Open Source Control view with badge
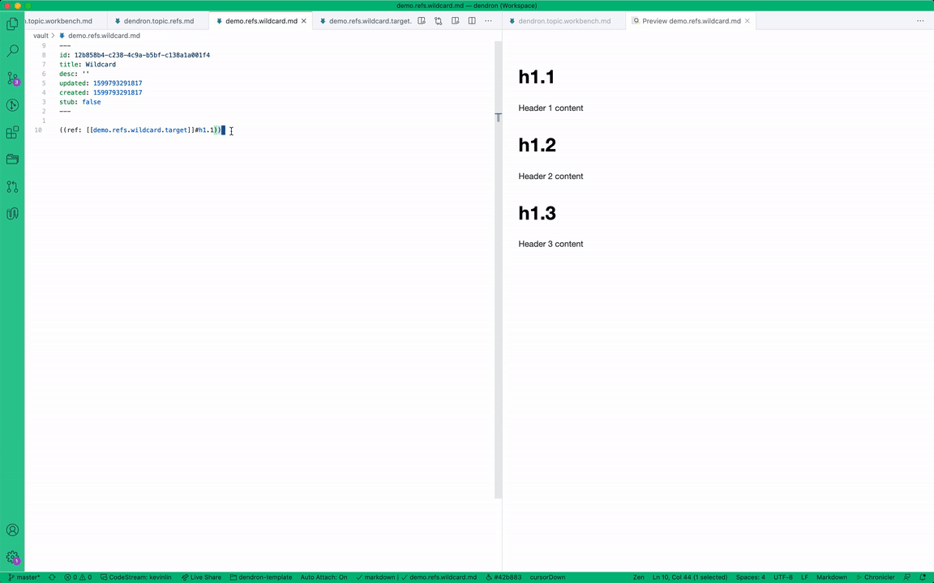 tap(12, 79)
